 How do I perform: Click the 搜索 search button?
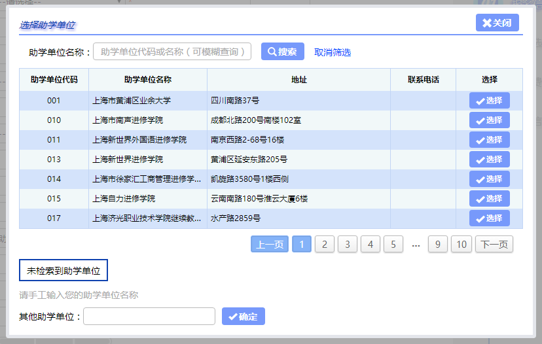click(x=282, y=52)
